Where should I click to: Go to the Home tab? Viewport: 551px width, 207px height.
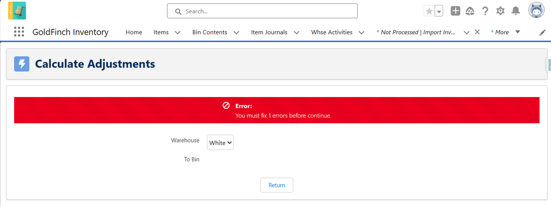(134, 32)
